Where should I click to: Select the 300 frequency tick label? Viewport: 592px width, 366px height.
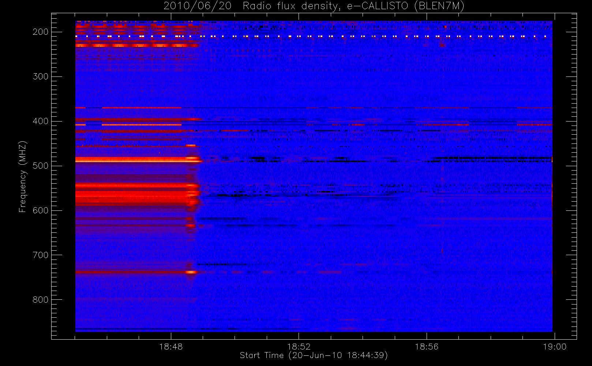[x=40, y=76]
